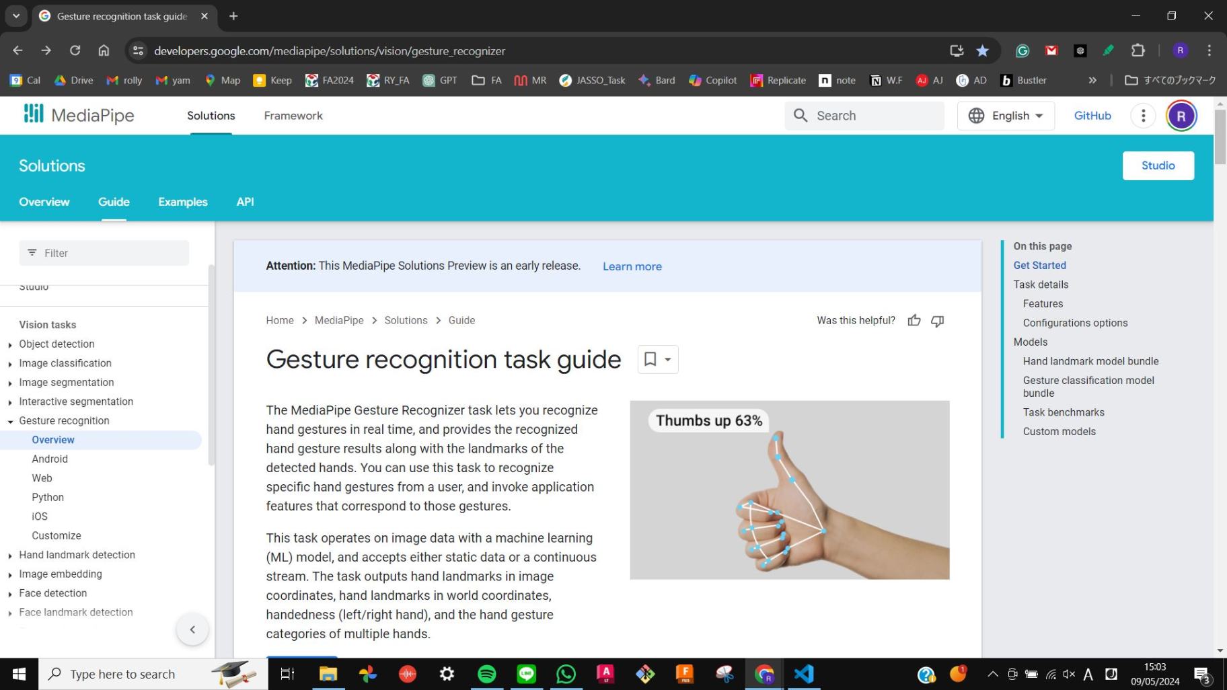Expand the Image classification section
The height and width of the screenshot is (690, 1227).
[x=10, y=364]
